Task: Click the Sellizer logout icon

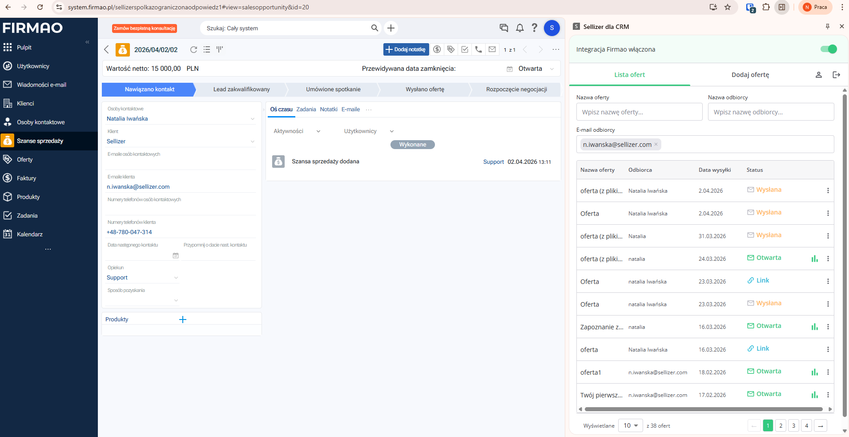Action: point(836,75)
